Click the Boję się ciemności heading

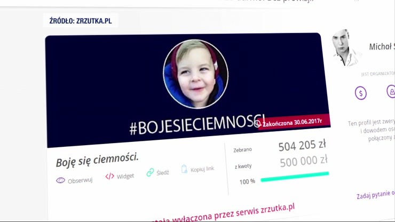(x=97, y=160)
